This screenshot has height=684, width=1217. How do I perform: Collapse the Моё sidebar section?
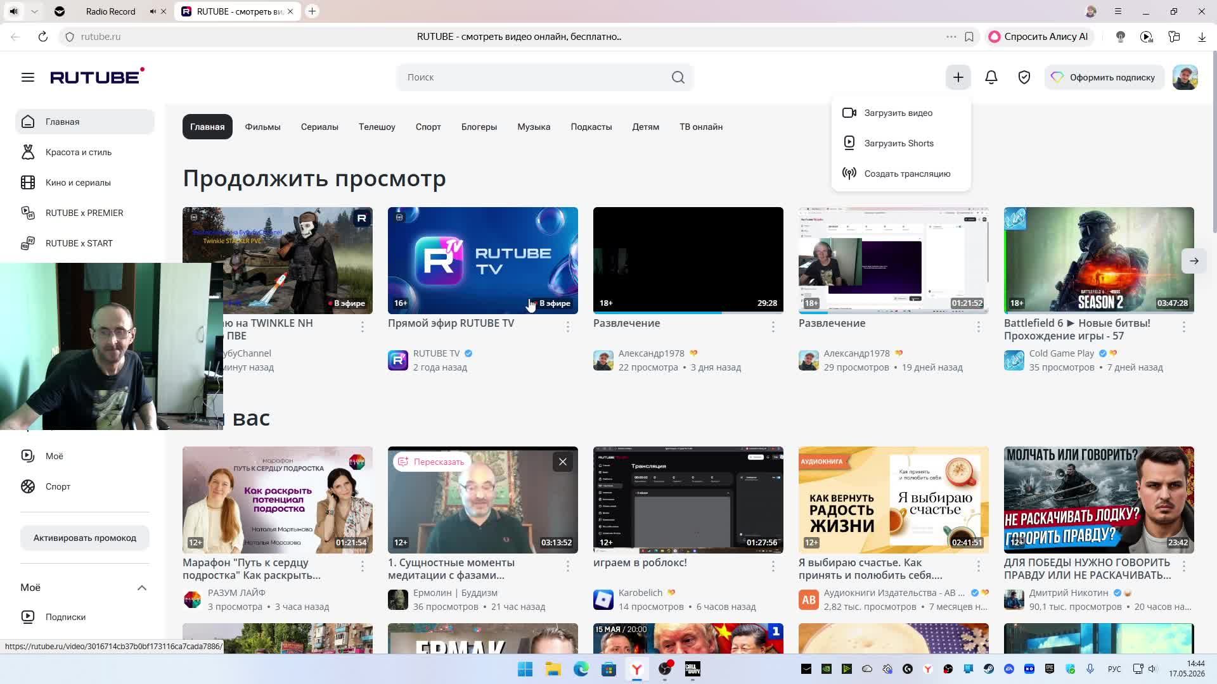142,588
